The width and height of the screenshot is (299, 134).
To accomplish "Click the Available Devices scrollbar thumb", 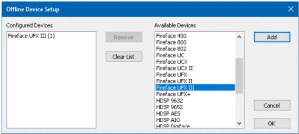I will click(239, 76).
